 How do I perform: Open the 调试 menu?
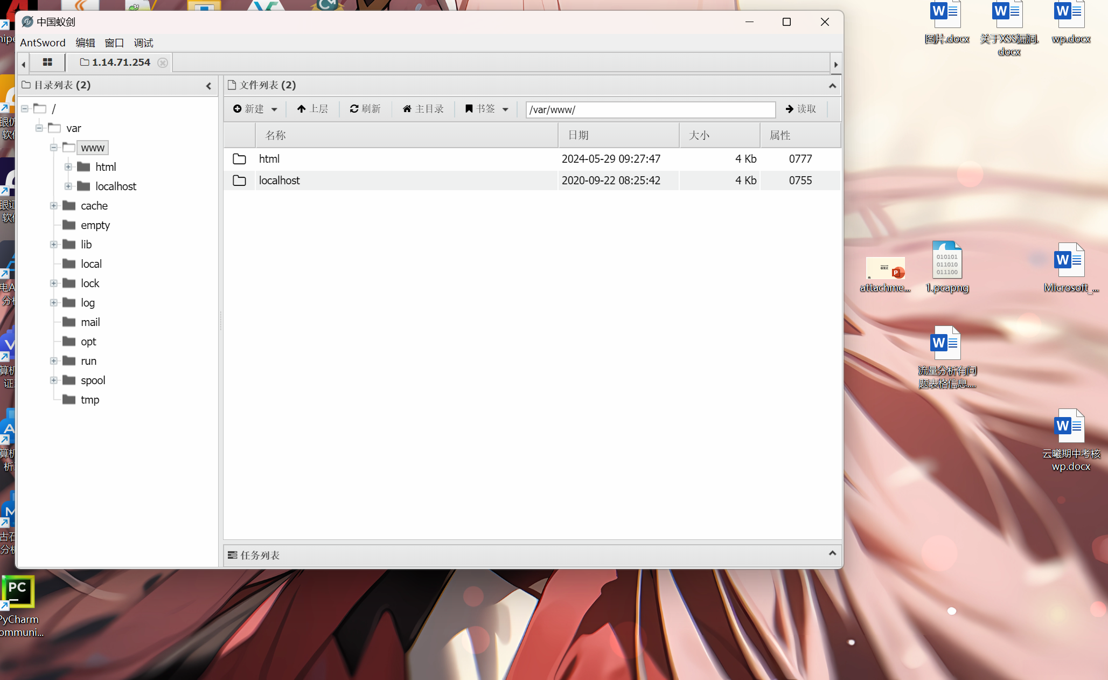143,43
